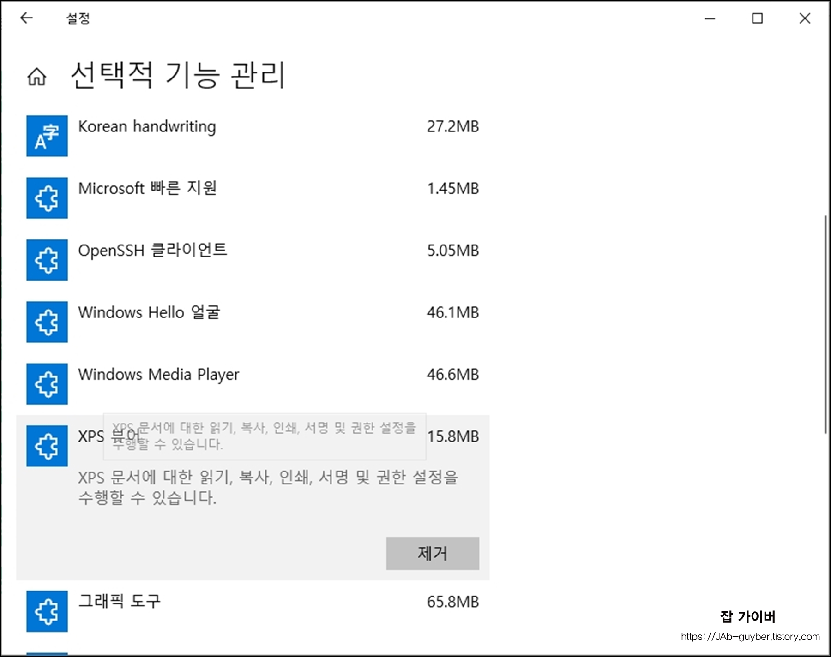
Task: Click the 설정 window title
Action: (x=78, y=18)
